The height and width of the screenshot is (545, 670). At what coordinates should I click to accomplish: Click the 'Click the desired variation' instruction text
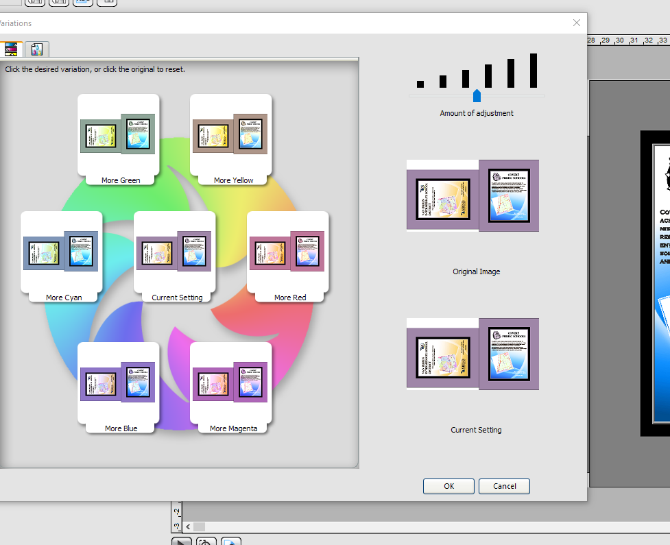coord(95,69)
